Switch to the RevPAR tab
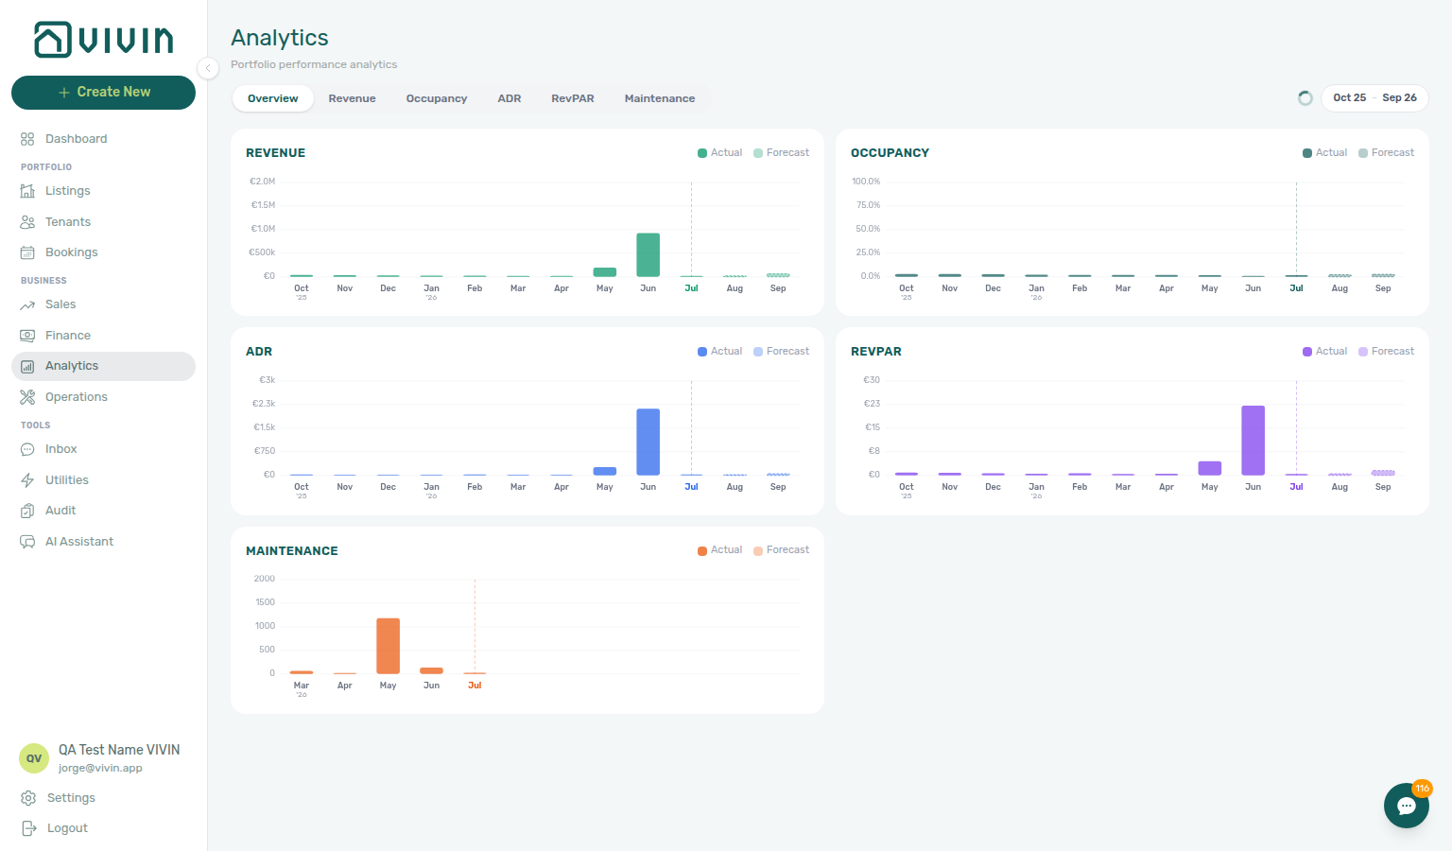This screenshot has height=851, width=1452. 573,98
